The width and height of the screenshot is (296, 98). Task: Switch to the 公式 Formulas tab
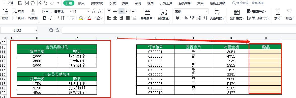pyautogui.click(x=113, y=3)
